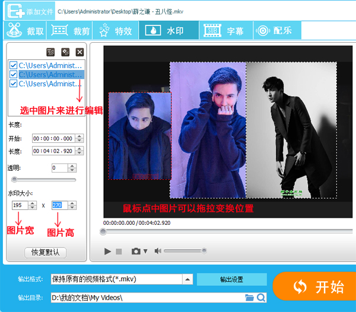Delete selected watermark with the X icon
The image size is (356, 312).
coord(80,52)
